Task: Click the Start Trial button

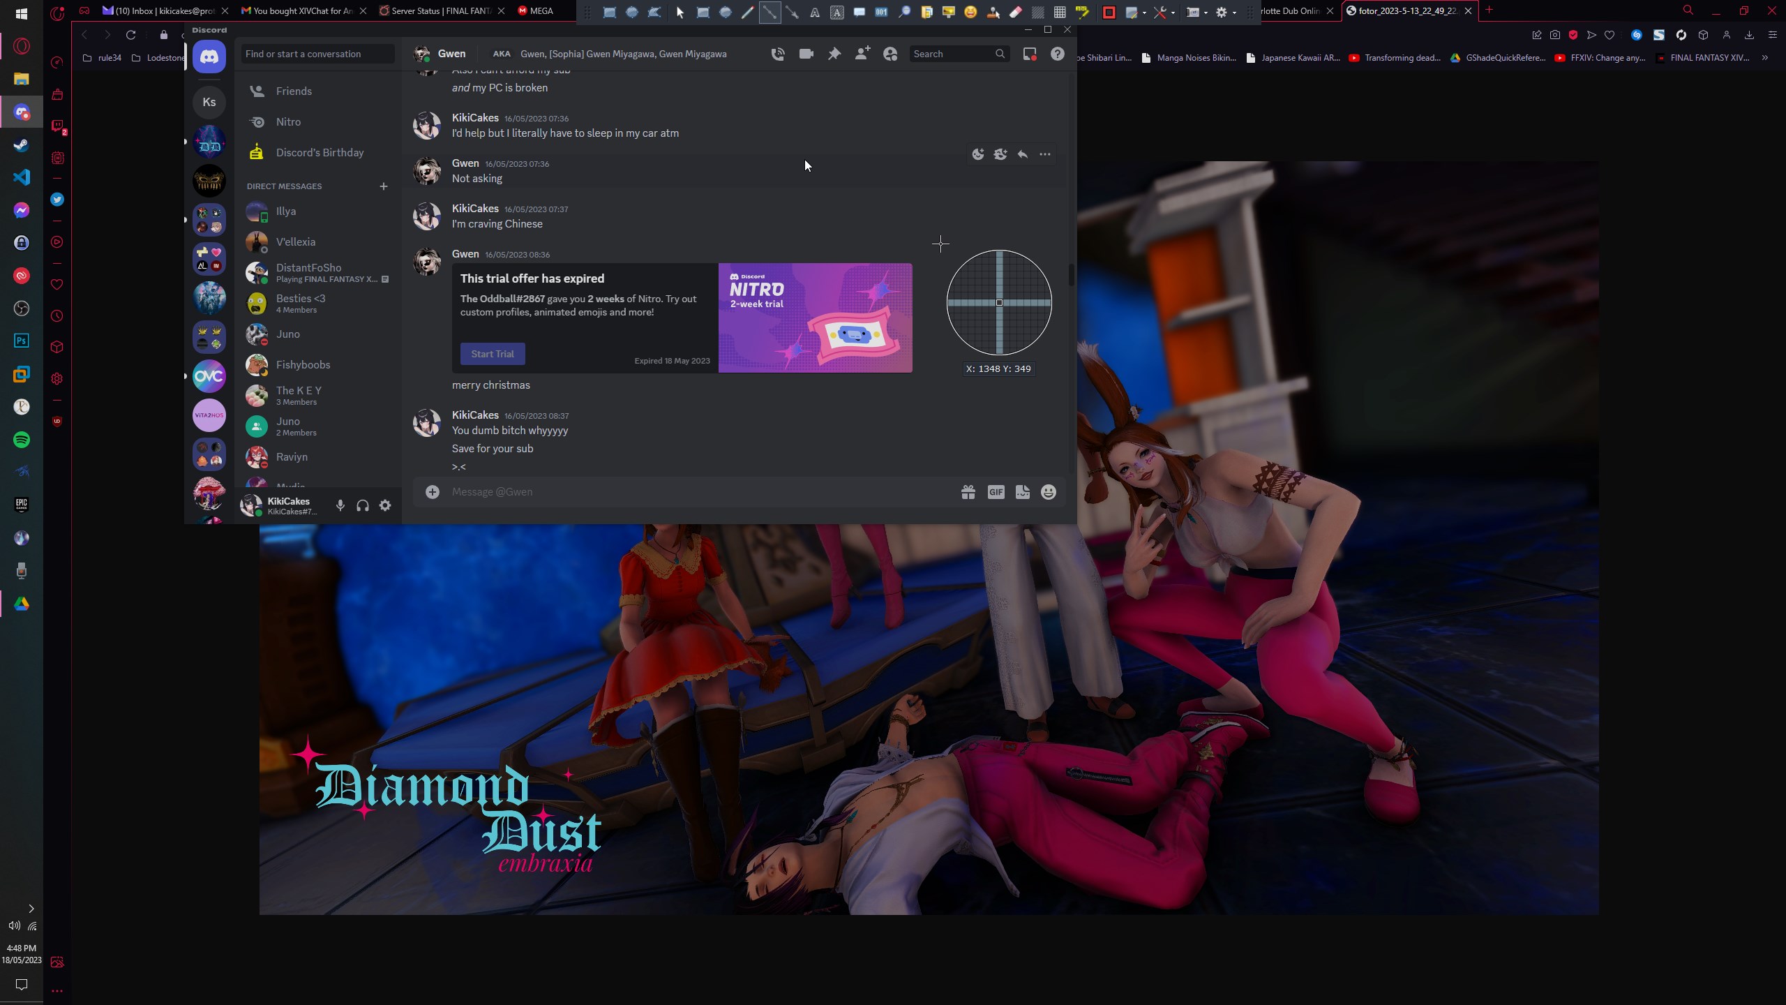Action: coord(493,354)
